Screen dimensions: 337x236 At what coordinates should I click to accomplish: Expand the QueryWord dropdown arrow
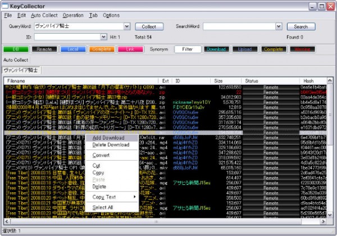[127, 26]
